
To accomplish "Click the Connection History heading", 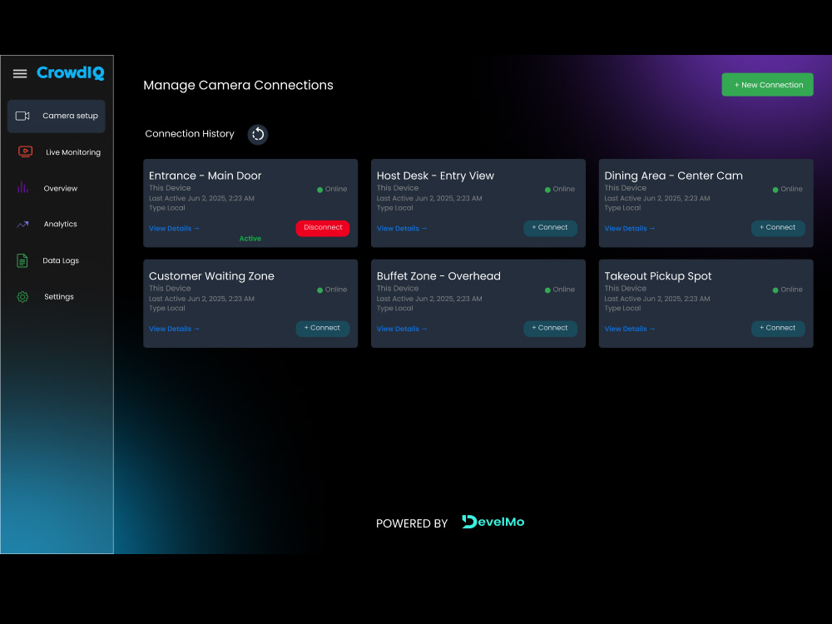I will coord(190,134).
